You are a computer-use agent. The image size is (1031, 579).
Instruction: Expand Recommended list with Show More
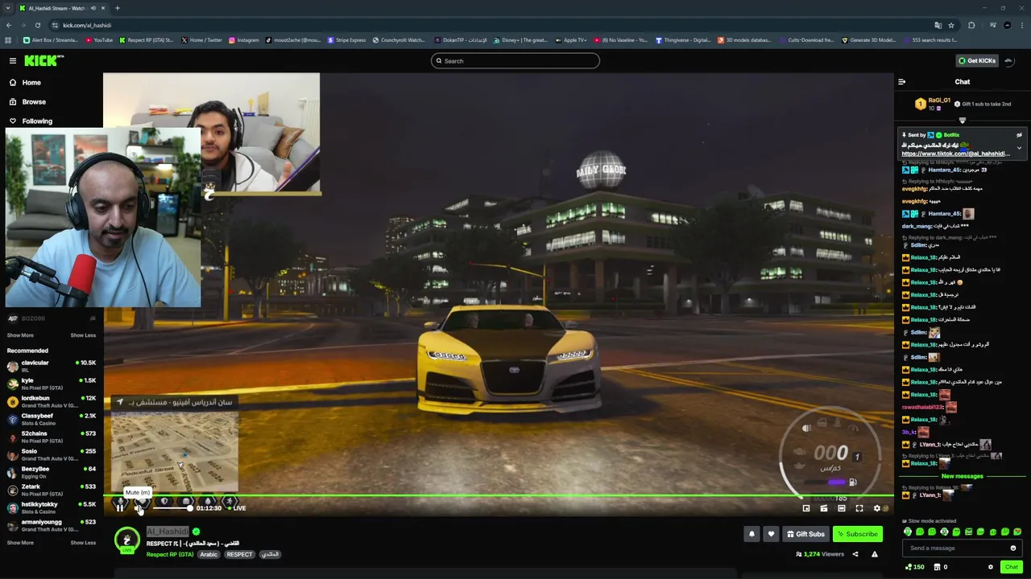pos(20,543)
